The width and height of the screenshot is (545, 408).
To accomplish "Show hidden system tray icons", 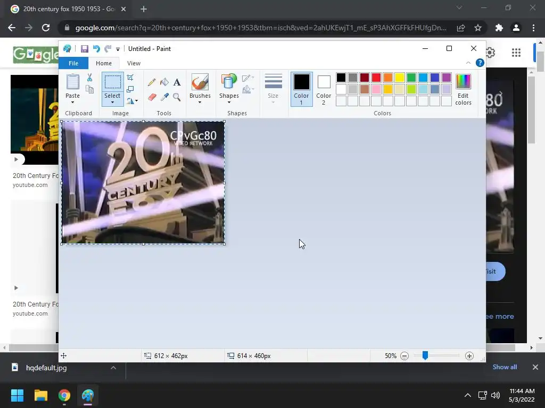I will pos(468,395).
